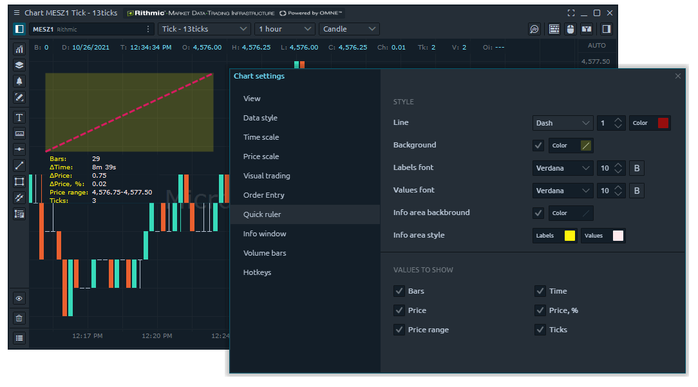The height and width of the screenshot is (387, 698).
Task: Toggle bold for Values font
Action: [x=637, y=191]
